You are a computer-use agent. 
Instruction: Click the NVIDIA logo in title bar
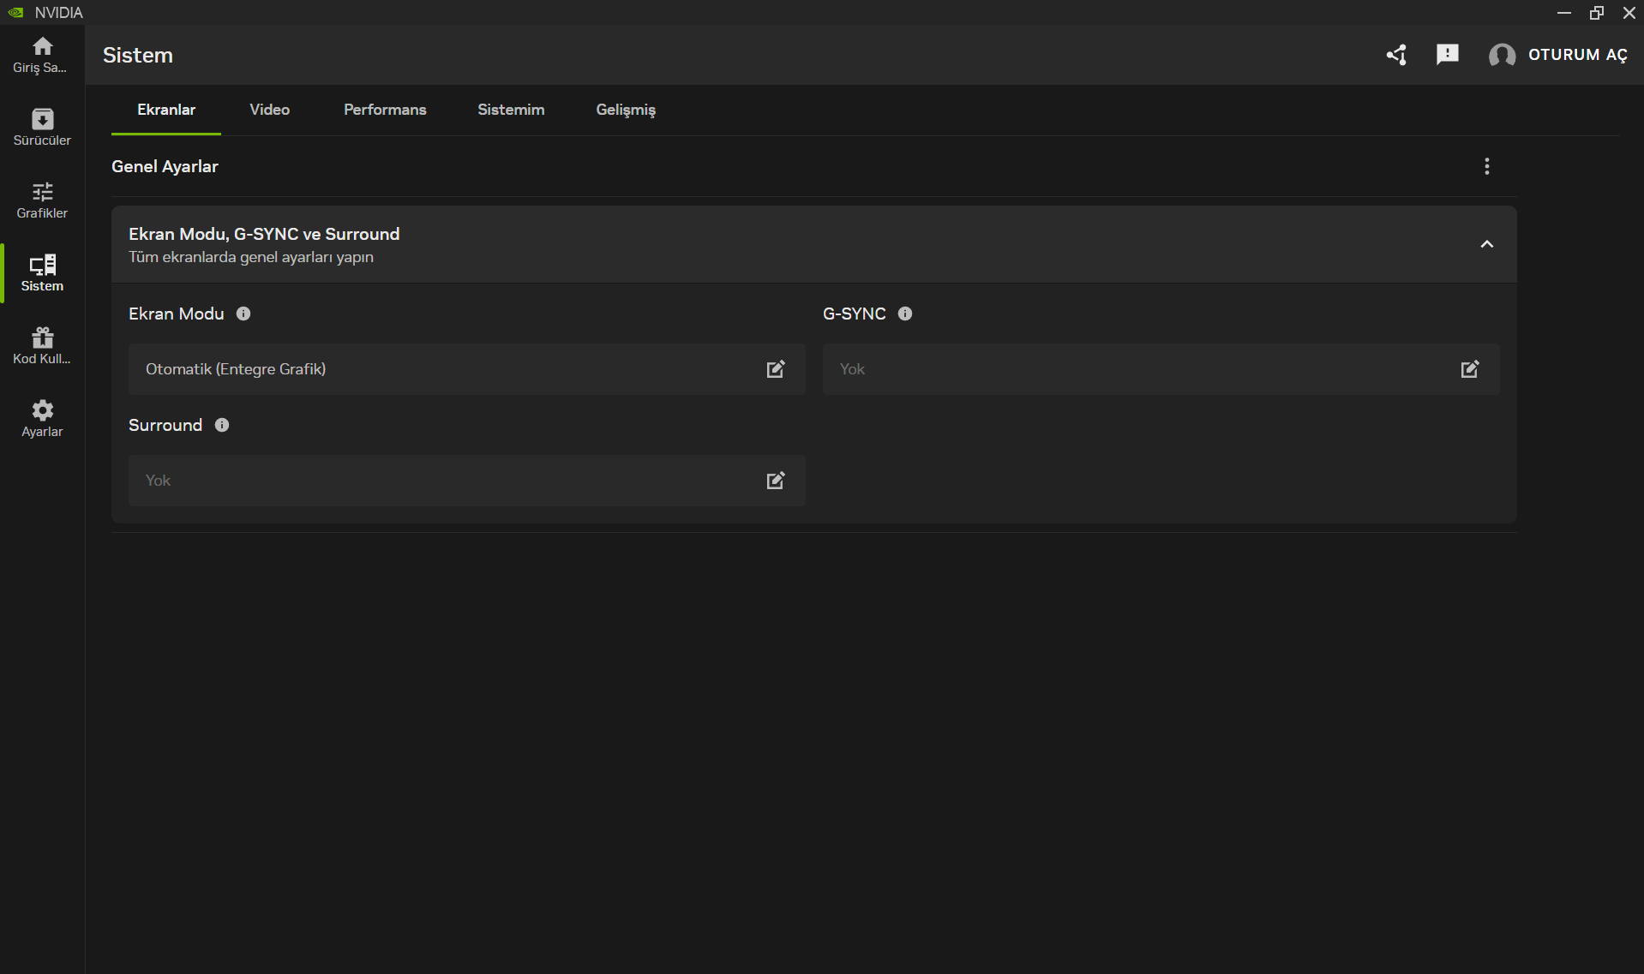[x=15, y=13]
